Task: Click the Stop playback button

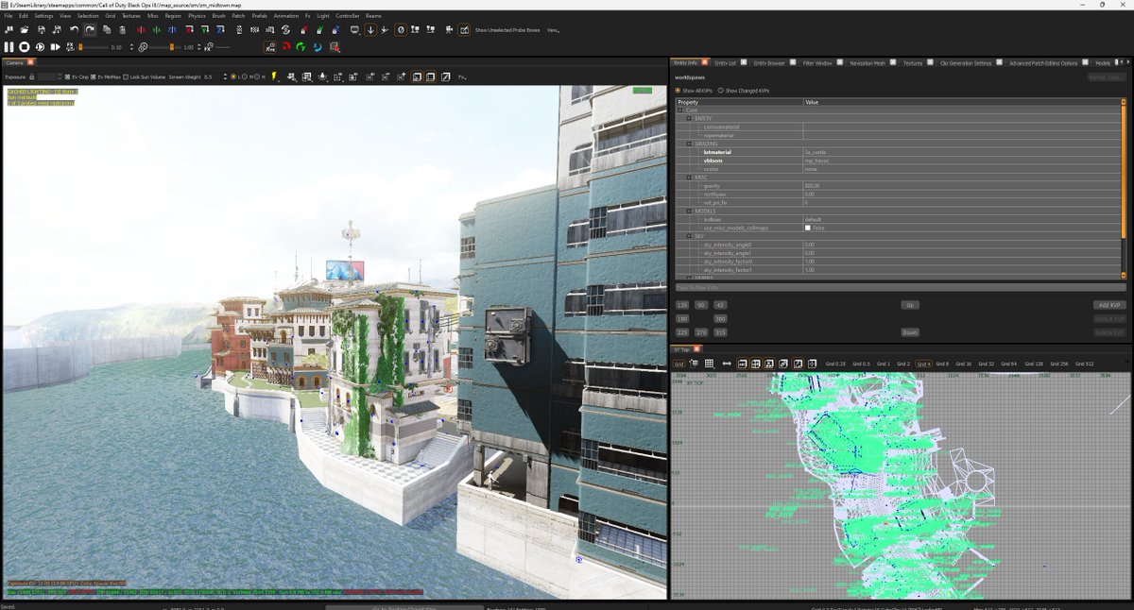Action: [25, 46]
